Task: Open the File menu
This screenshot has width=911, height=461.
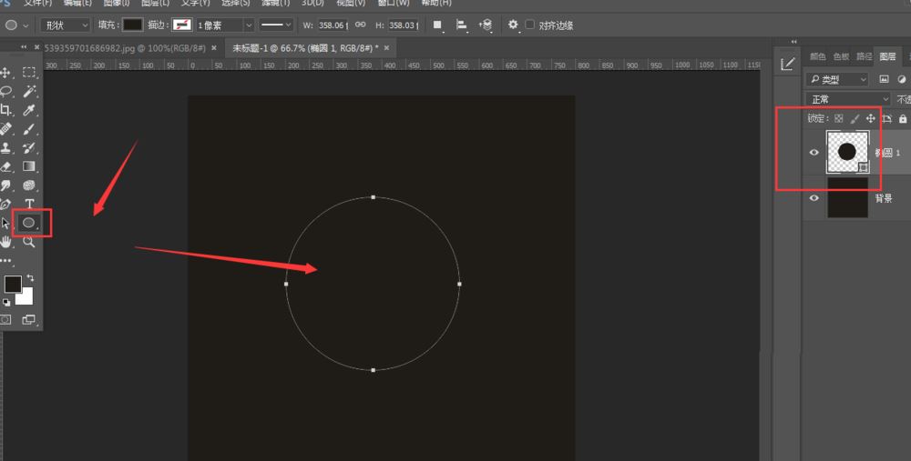Action: 37,3
